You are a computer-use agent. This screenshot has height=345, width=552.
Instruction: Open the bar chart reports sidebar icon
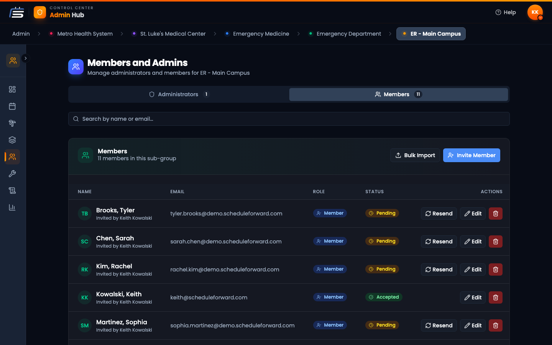pyautogui.click(x=12, y=207)
